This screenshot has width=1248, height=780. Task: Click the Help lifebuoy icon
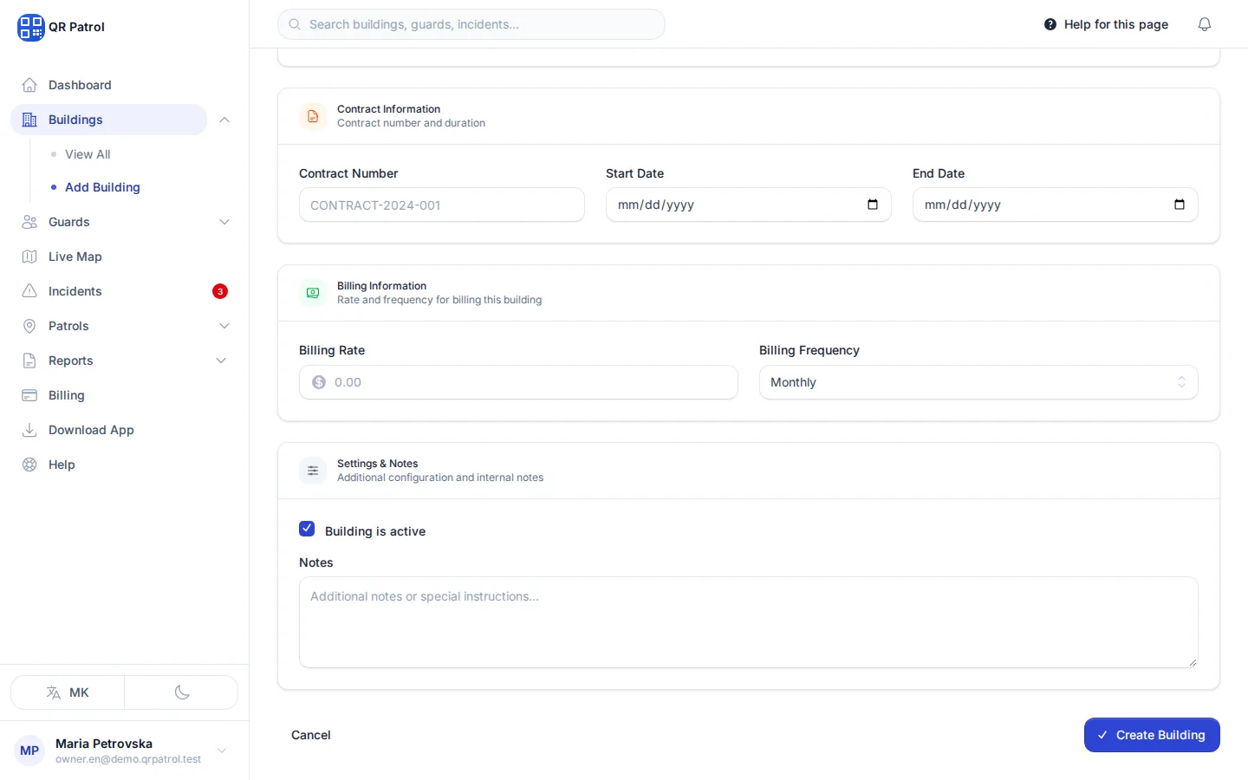coord(29,465)
